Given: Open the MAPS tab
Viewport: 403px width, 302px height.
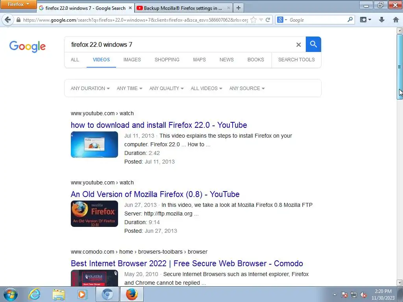Looking at the screenshot, I should (x=200, y=60).
